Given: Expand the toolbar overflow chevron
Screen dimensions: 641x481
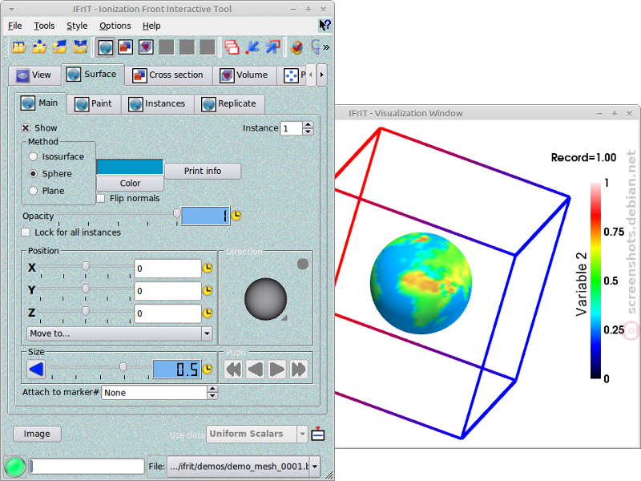Looking at the screenshot, I should [326, 47].
